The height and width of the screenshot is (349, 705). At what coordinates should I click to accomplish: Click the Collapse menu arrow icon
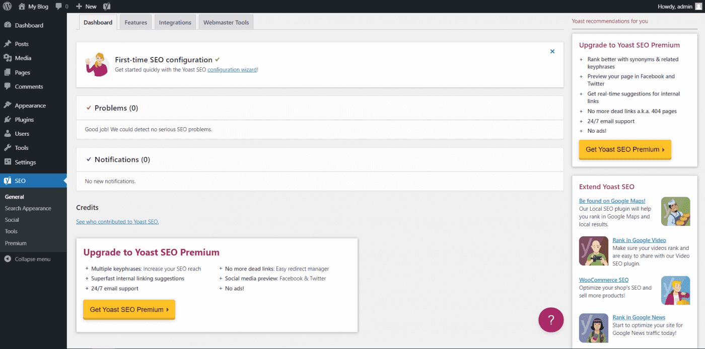click(8, 259)
